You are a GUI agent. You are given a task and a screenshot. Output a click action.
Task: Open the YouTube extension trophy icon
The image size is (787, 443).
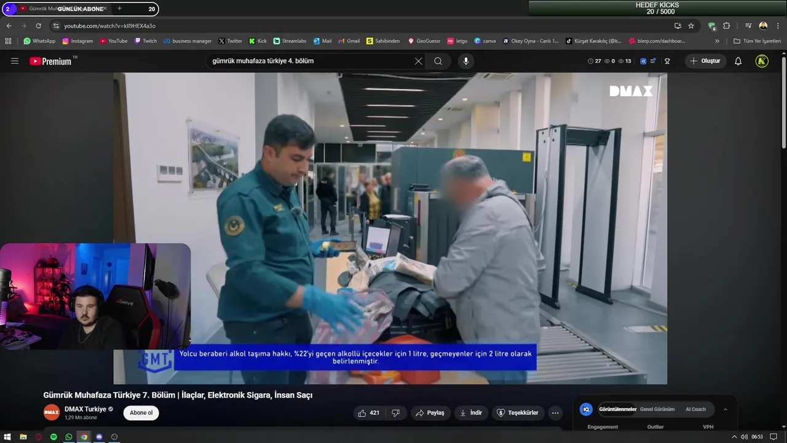667,61
